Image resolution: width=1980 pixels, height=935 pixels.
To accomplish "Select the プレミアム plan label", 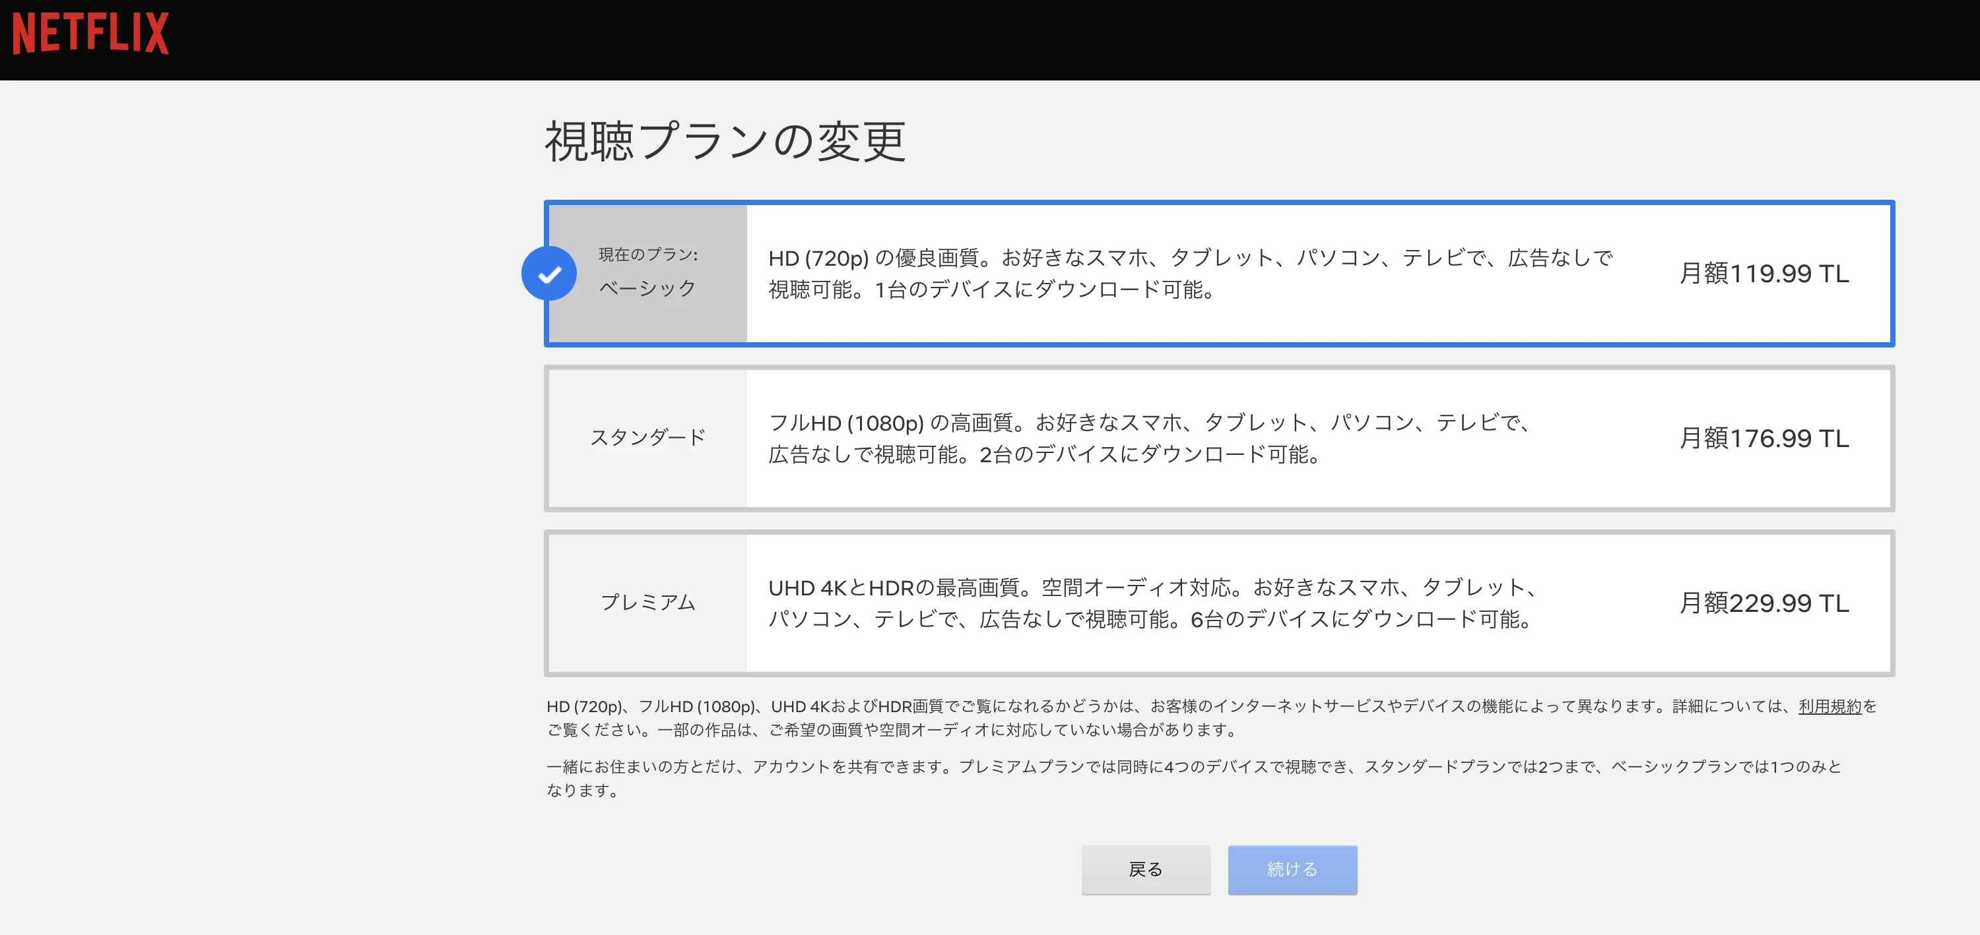I will (647, 603).
